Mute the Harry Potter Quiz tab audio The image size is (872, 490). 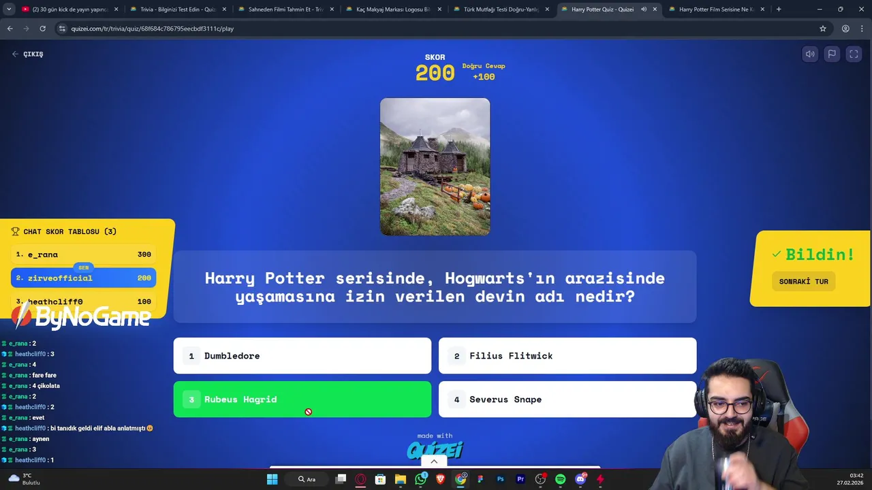(x=644, y=10)
